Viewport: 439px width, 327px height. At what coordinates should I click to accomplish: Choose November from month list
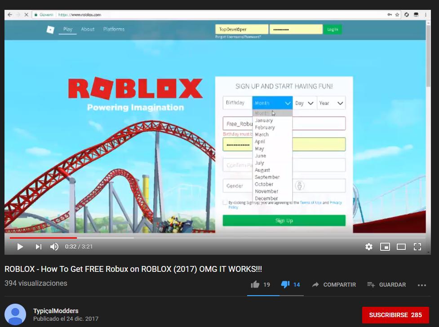(x=272, y=191)
